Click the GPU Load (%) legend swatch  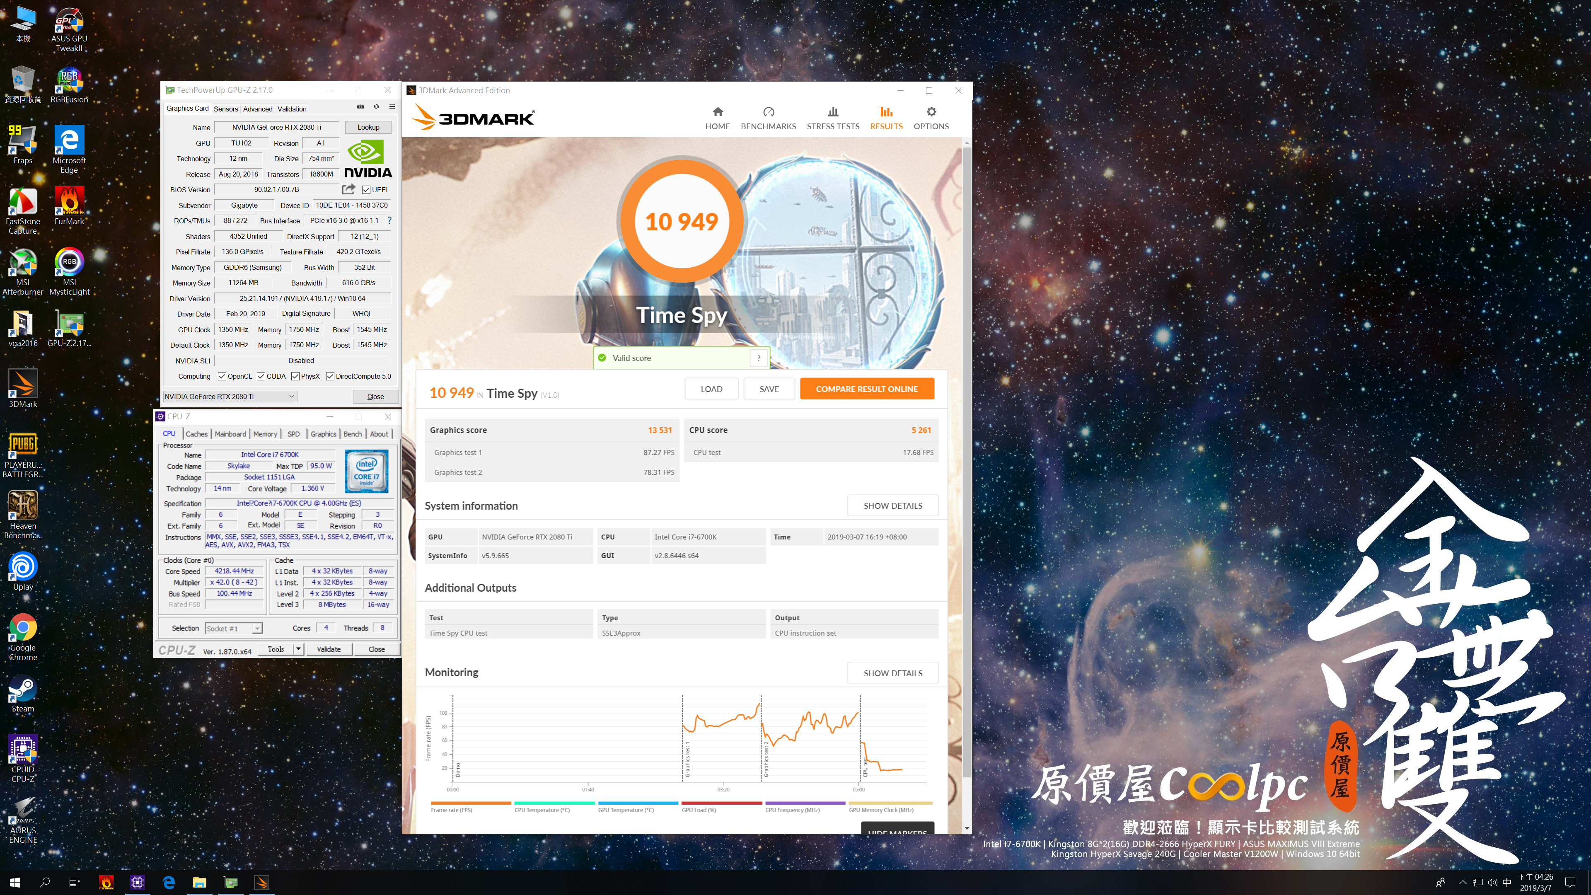coord(721,803)
